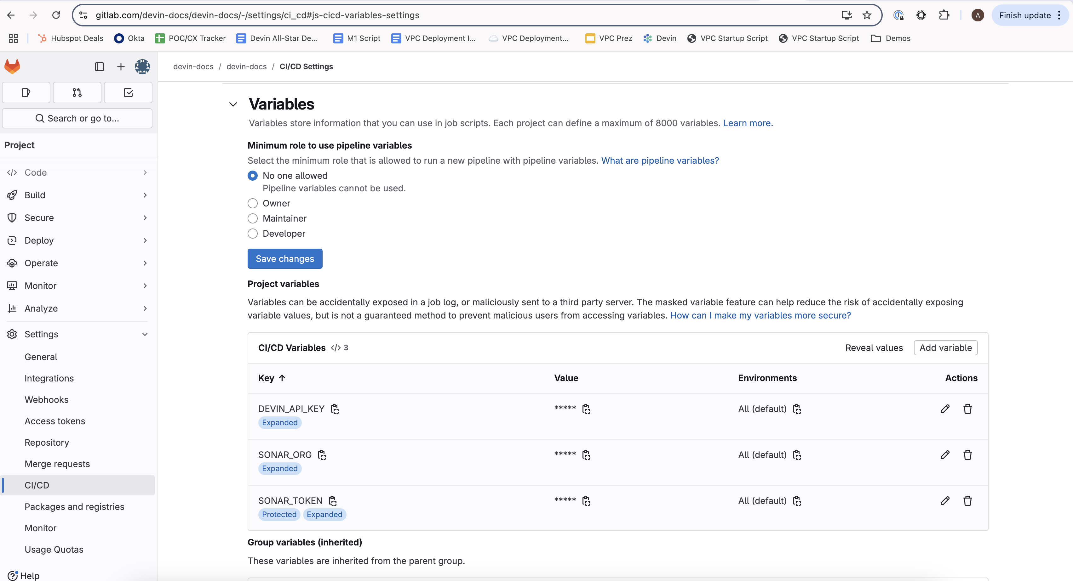
Task: Delete the SONAR_ORG variable with trash icon
Action: click(x=967, y=454)
